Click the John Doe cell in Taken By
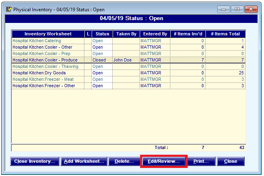 click(123, 60)
